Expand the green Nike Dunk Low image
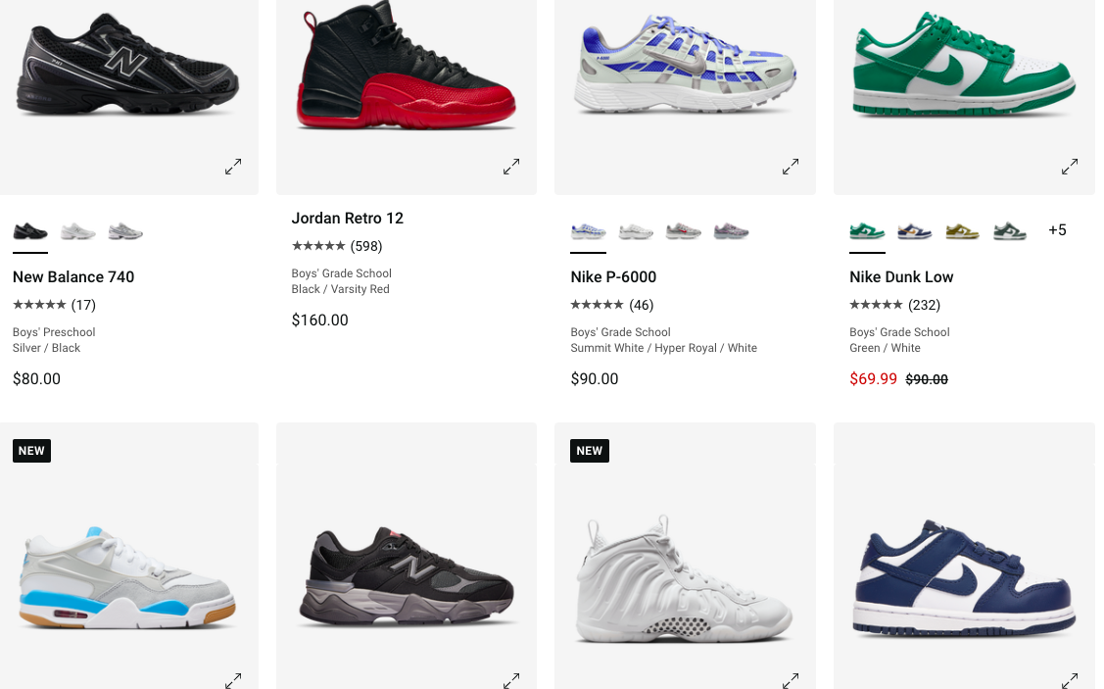 tap(1070, 167)
